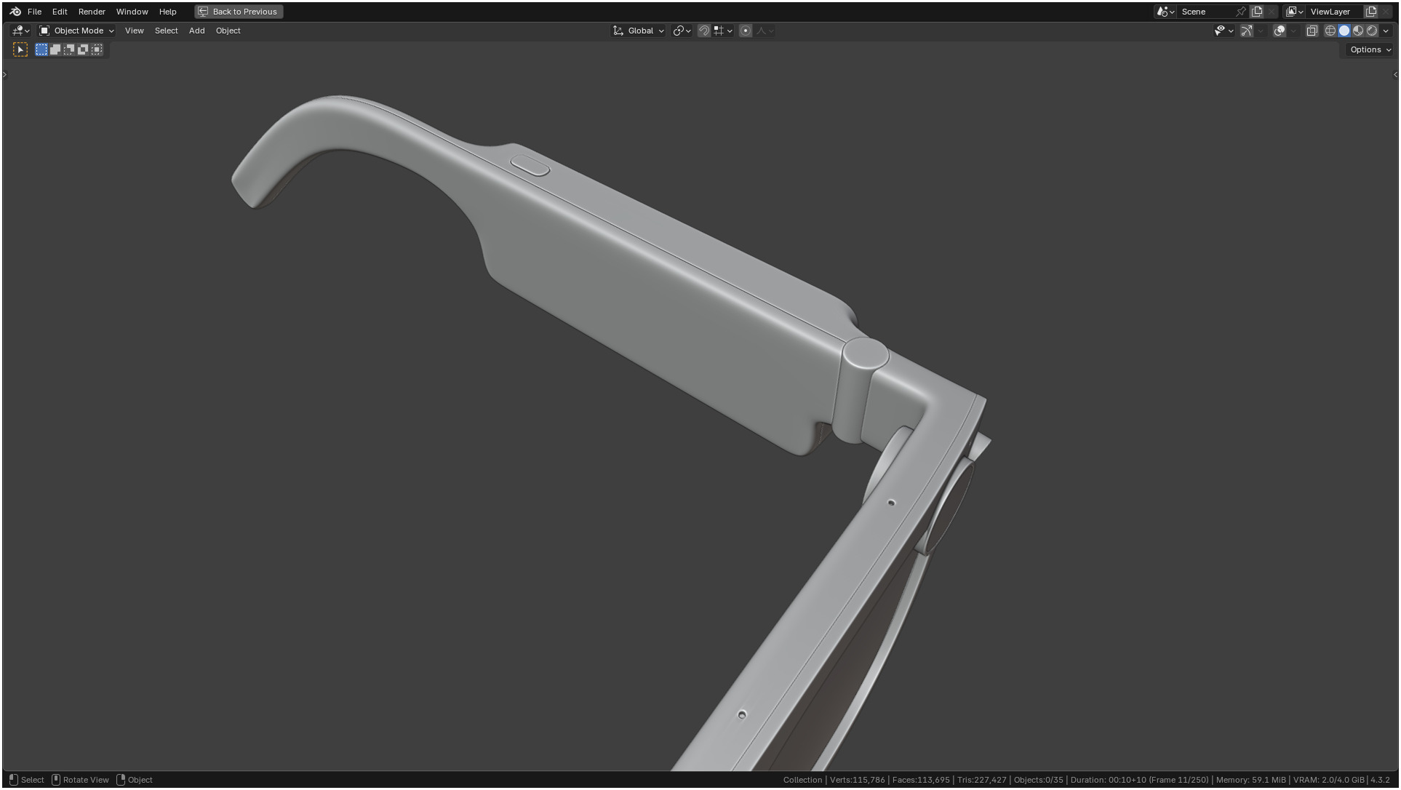1401x790 pixels.
Task: Switch to Wireframe viewport shading
Action: click(1330, 31)
